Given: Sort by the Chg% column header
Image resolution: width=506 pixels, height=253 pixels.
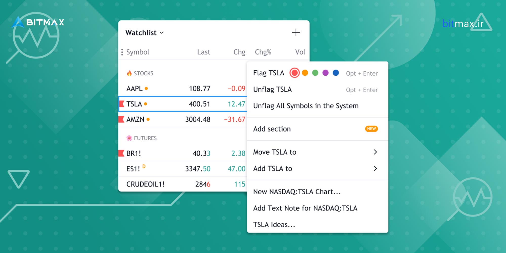Looking at the screenshot, I should click(263, 52).
